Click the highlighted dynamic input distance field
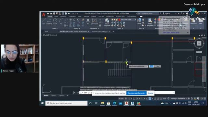Screen dimensions: 208x117 coord(152,66)
